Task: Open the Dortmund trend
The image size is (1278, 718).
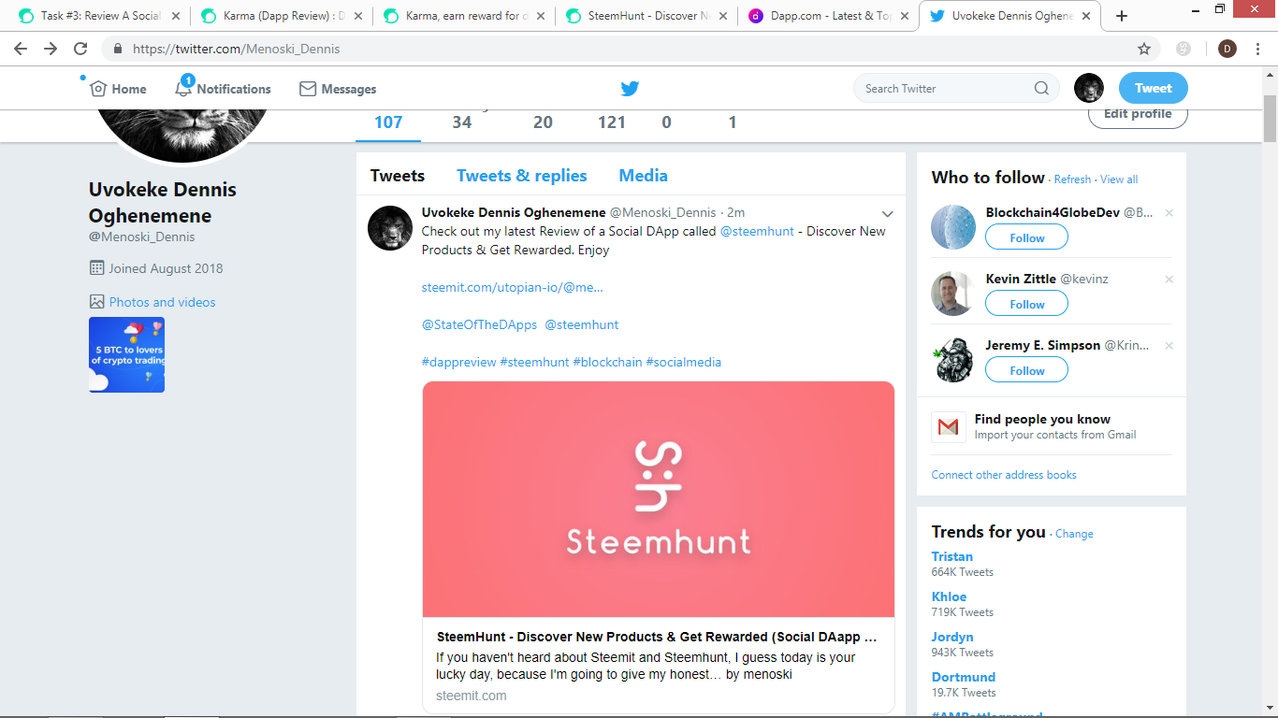Action: tap(964, 677)
